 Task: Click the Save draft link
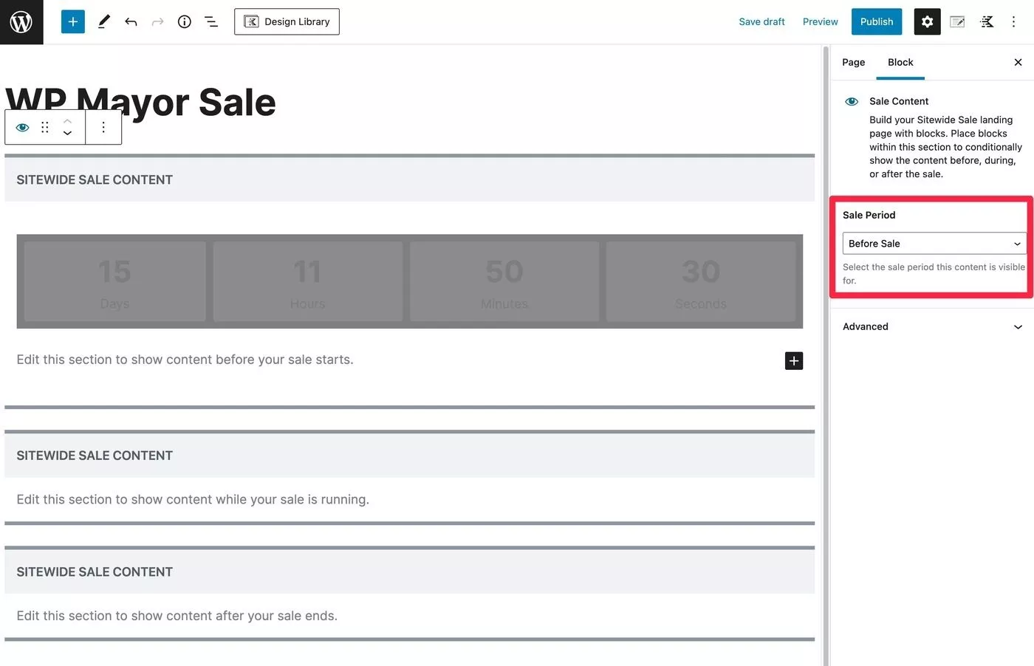tap(761, 22)
